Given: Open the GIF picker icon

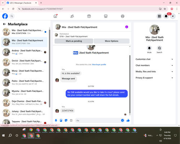Looking at the screenshot, I should [71, 120].
